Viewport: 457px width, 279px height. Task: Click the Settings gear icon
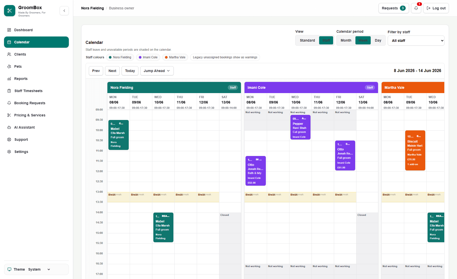tap(9, 152)
